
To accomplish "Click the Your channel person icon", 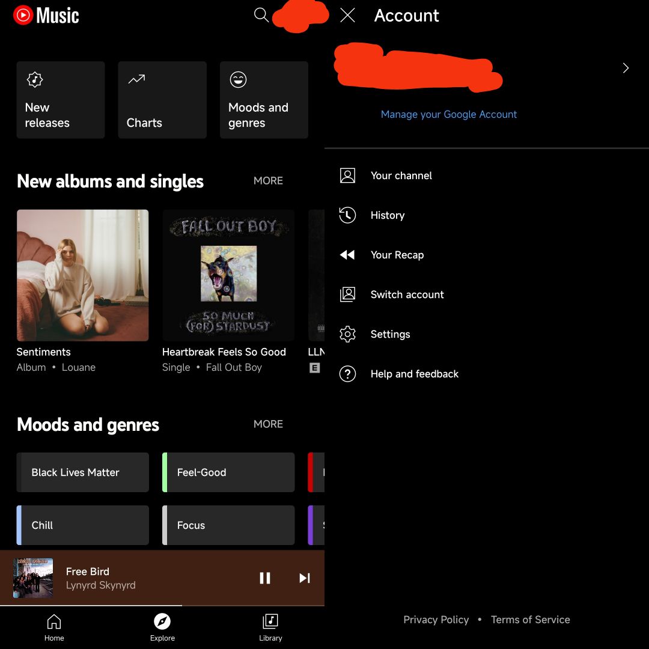I will [347, 175].
